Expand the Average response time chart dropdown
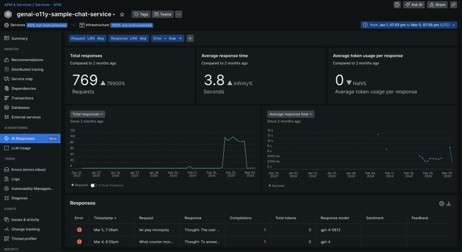 (291, 114)
